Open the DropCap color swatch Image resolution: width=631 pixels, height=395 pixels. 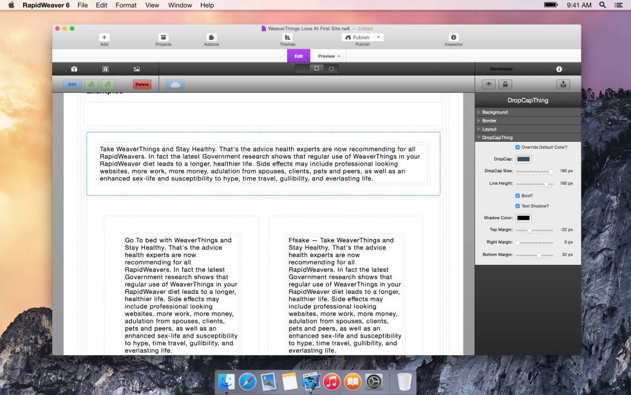coord(523,159)
